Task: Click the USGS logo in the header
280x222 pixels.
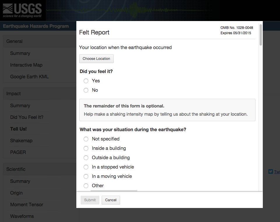Action: [x=22, y=11]
